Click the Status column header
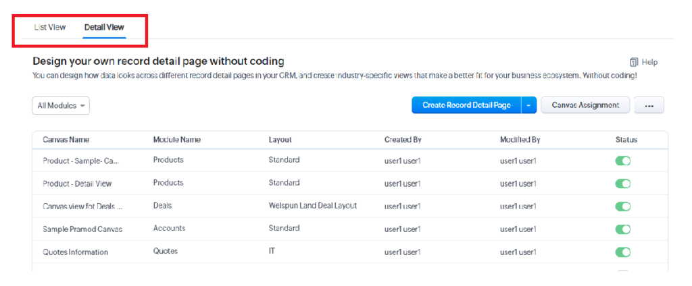The image size is (692, 286). [x=626, y=140]
